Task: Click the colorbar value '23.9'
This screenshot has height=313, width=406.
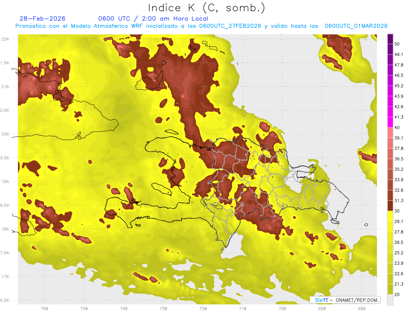Action: click(399, 263)
